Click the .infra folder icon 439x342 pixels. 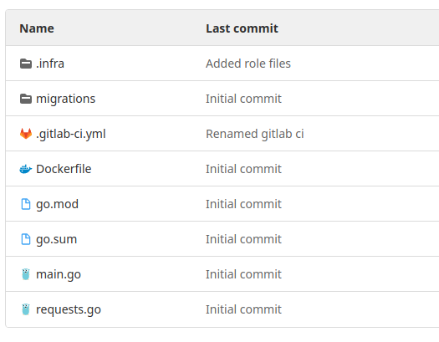(26, 64)
